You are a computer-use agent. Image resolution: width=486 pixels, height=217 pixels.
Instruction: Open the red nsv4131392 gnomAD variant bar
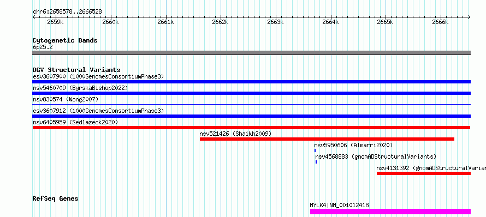coord(424,173)
